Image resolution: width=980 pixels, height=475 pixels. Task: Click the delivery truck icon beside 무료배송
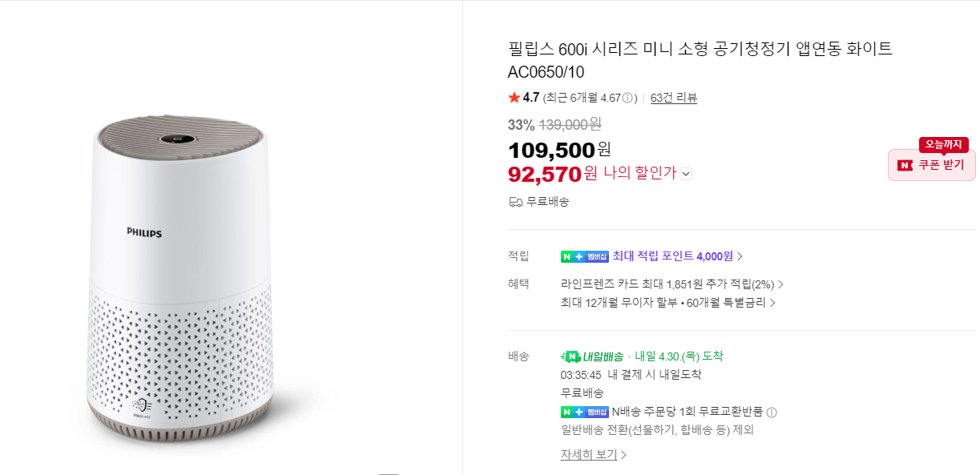tap(516, 202)
